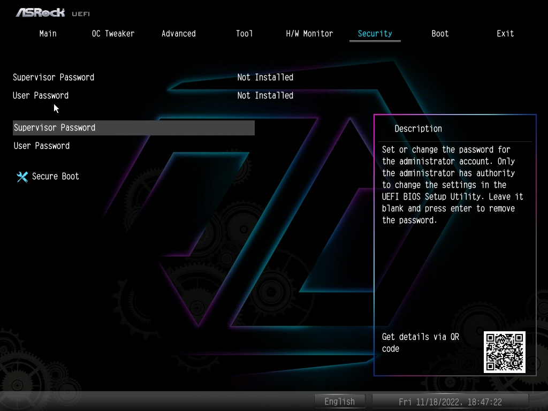This screenshot has height=411, width=548.
Task: Open the Tool tab
Action: pyautogui.click(x=244, y=34)
